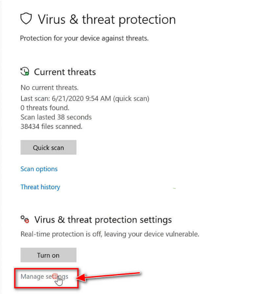The image size is (262, 294).
Task: Click the 'Scan lasted 38 seconds' text
Action: click(56, 117)
